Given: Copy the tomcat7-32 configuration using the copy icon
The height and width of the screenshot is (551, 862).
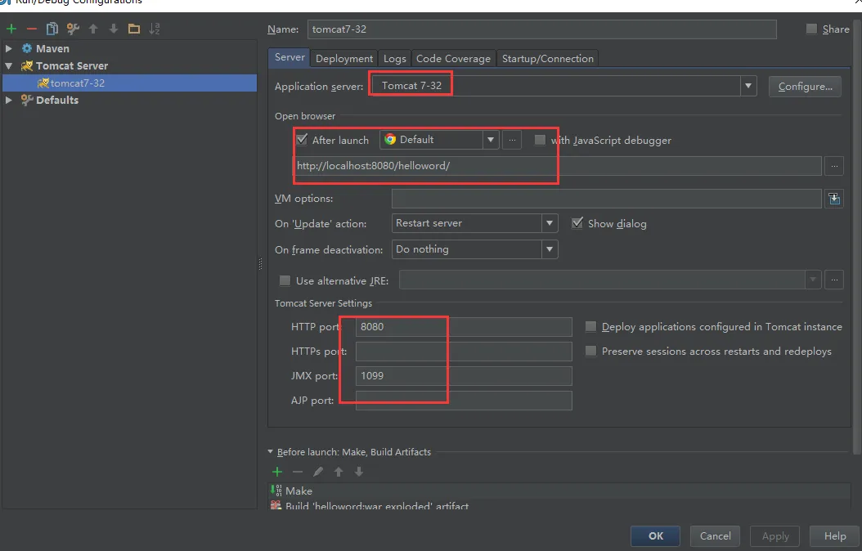Looking at the screenshot, I should point(52,29).
